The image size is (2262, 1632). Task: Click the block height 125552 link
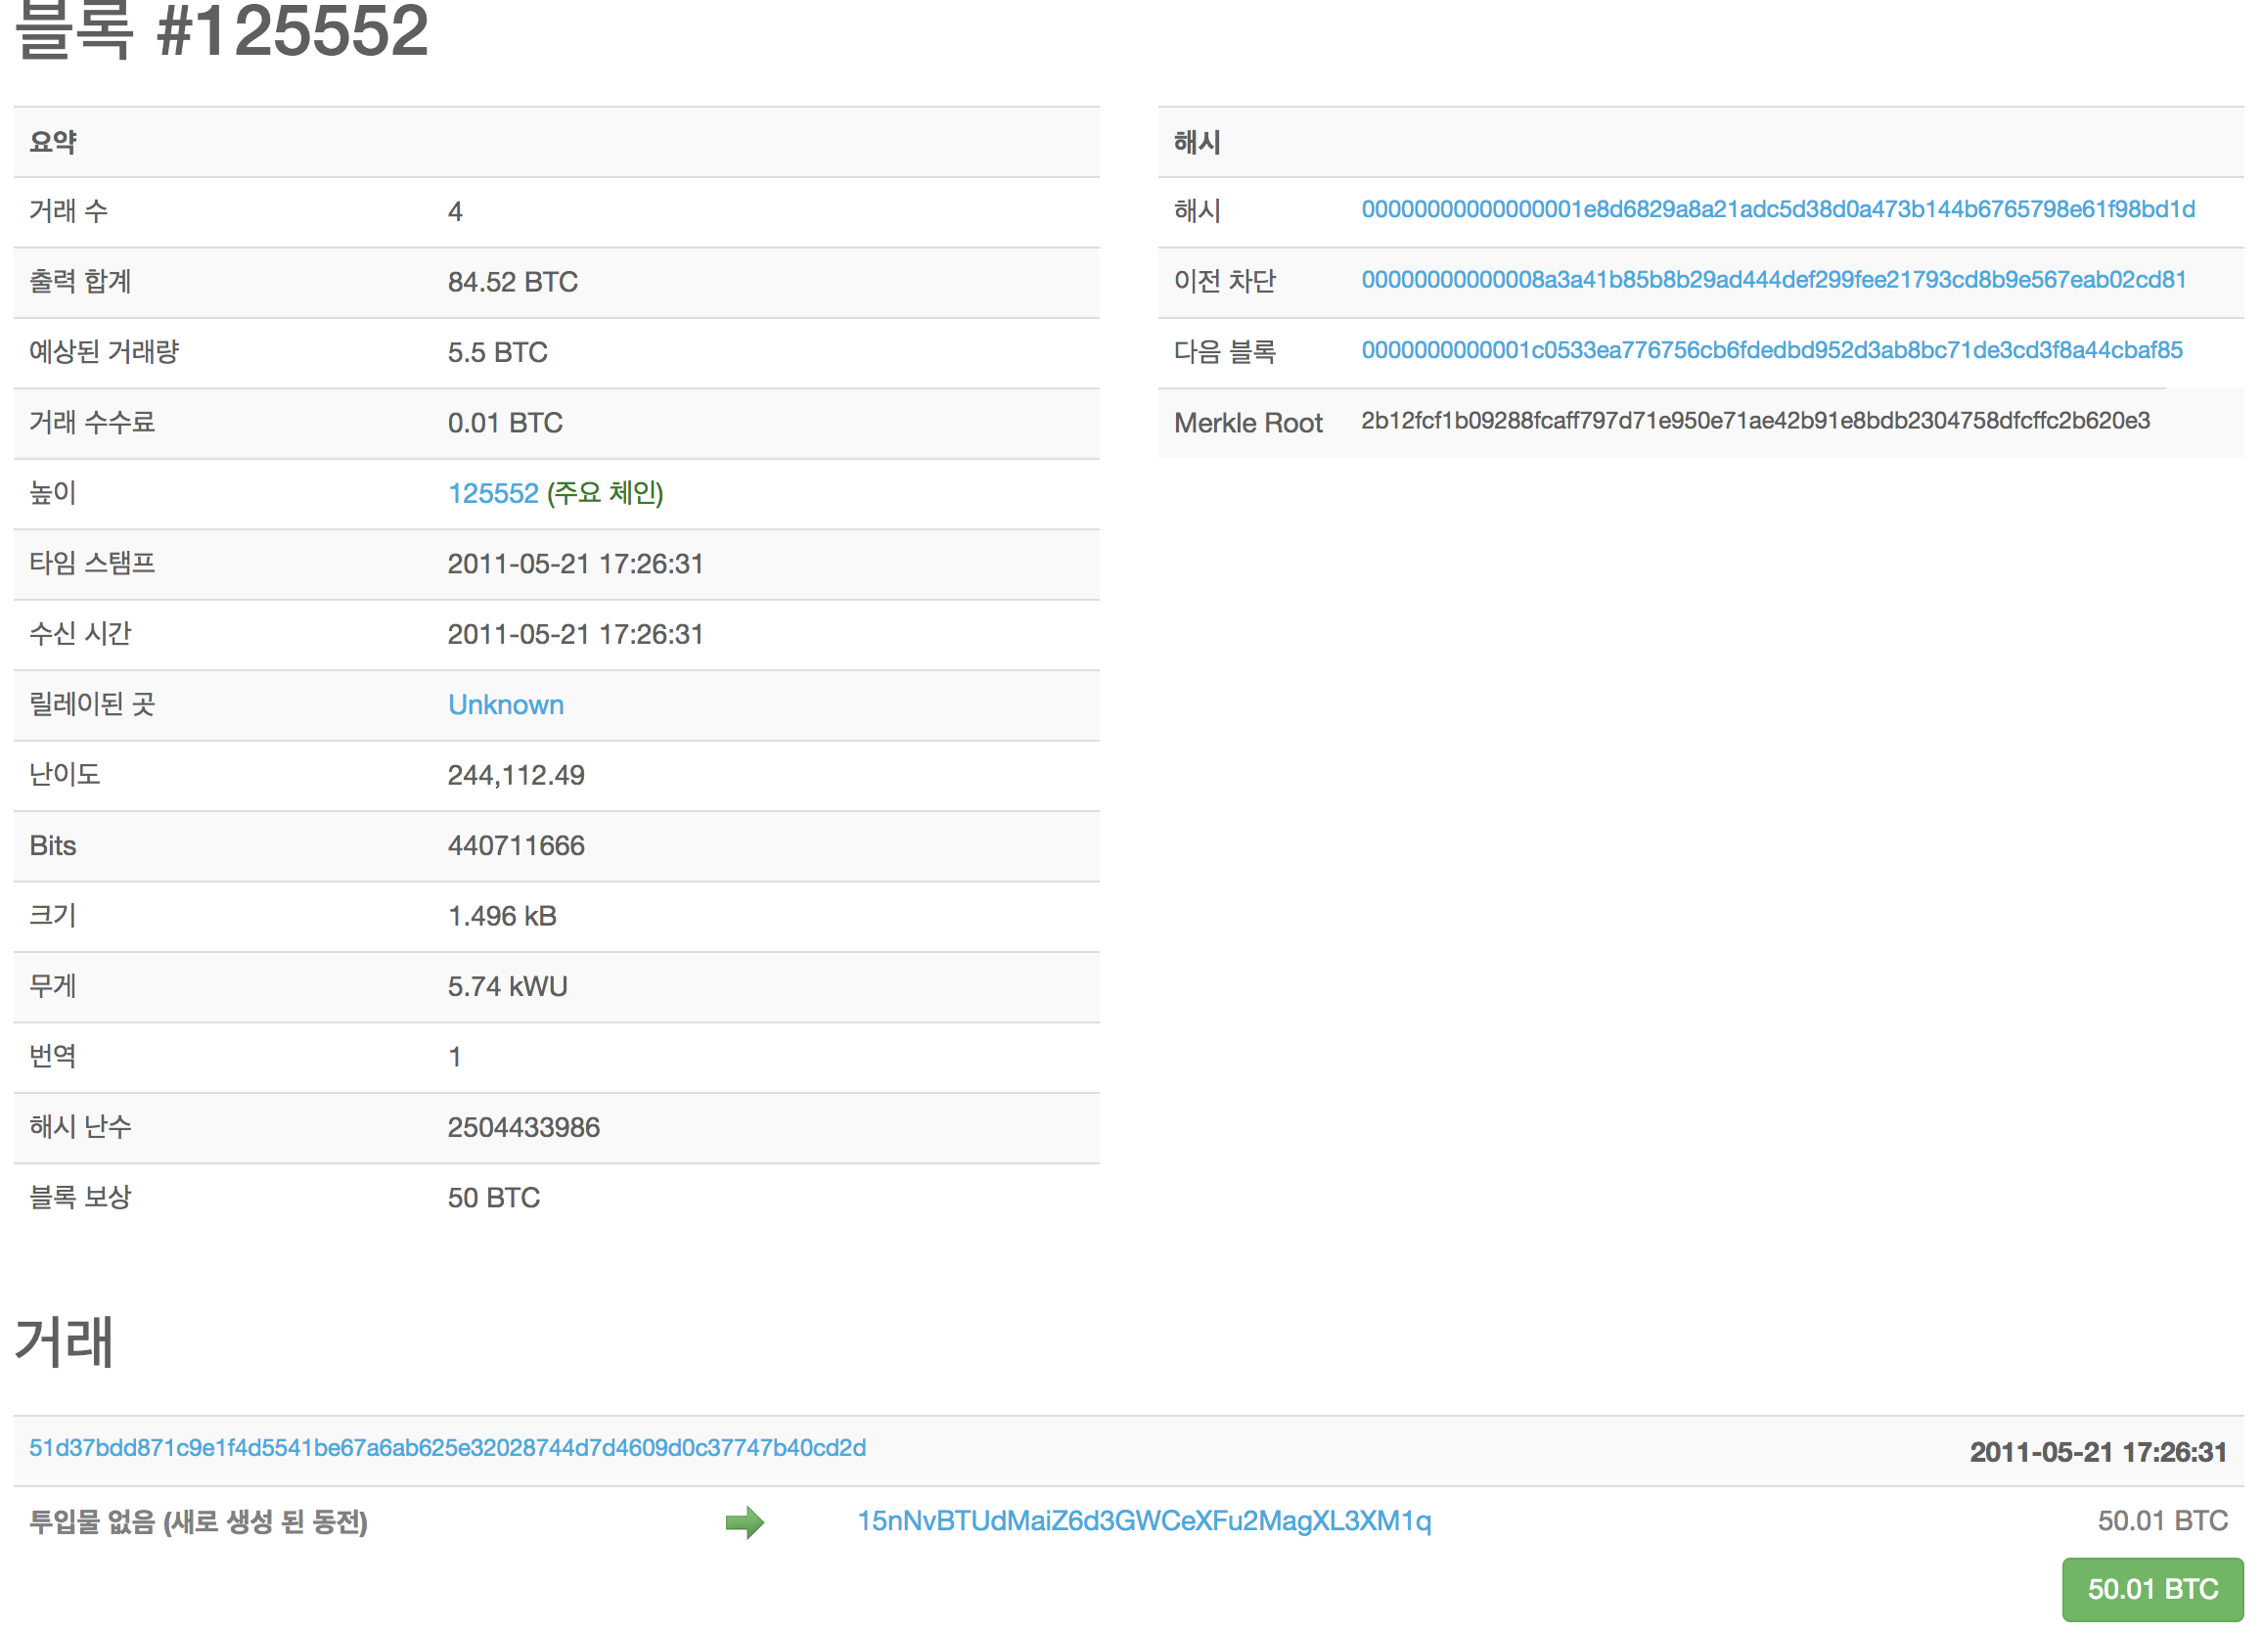tap(493, 493)
